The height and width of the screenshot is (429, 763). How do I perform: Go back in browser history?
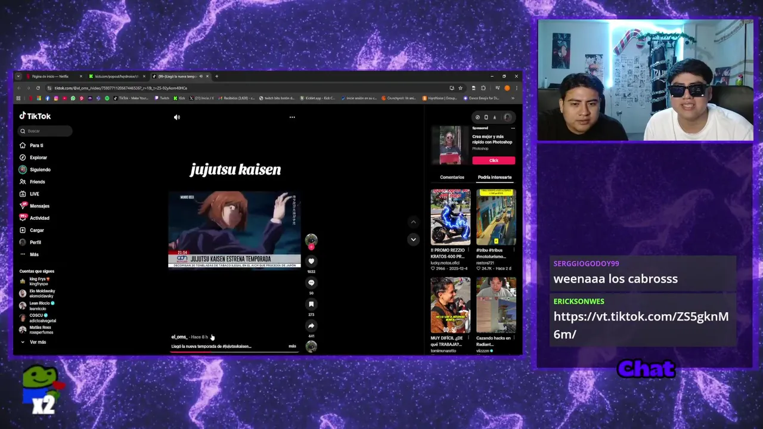pyautogui.click(x=18, y=88)
